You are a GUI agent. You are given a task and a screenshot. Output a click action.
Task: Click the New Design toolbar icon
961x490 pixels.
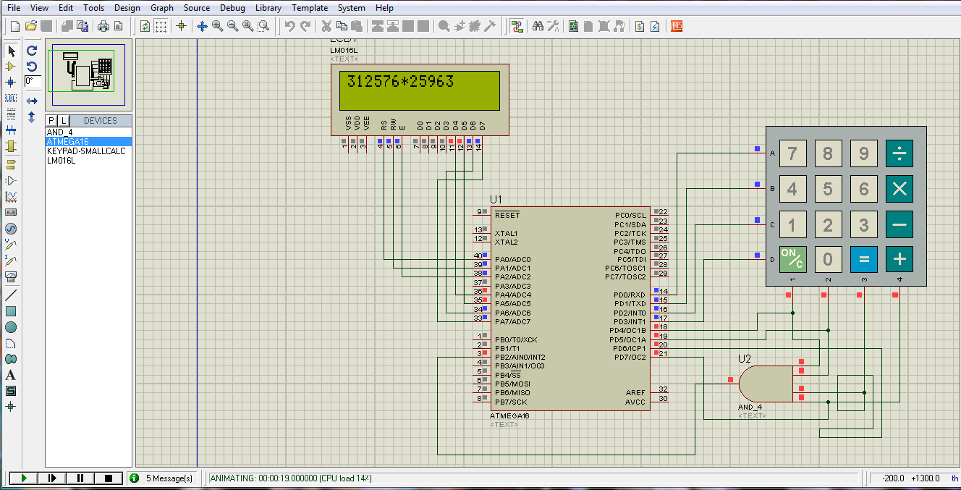click(x=14, y=26)
